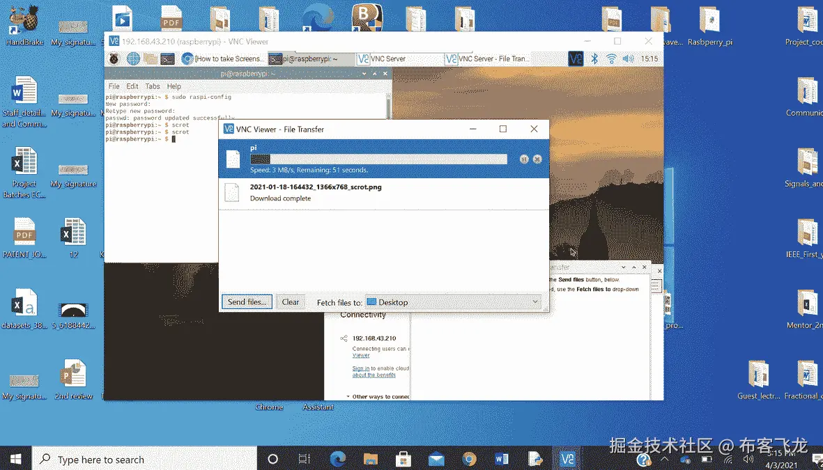Launch Microsoft Edge from taskbar

[x=337, y=459]
